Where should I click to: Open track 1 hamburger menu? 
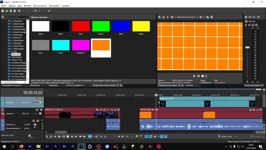click(2, 98)
